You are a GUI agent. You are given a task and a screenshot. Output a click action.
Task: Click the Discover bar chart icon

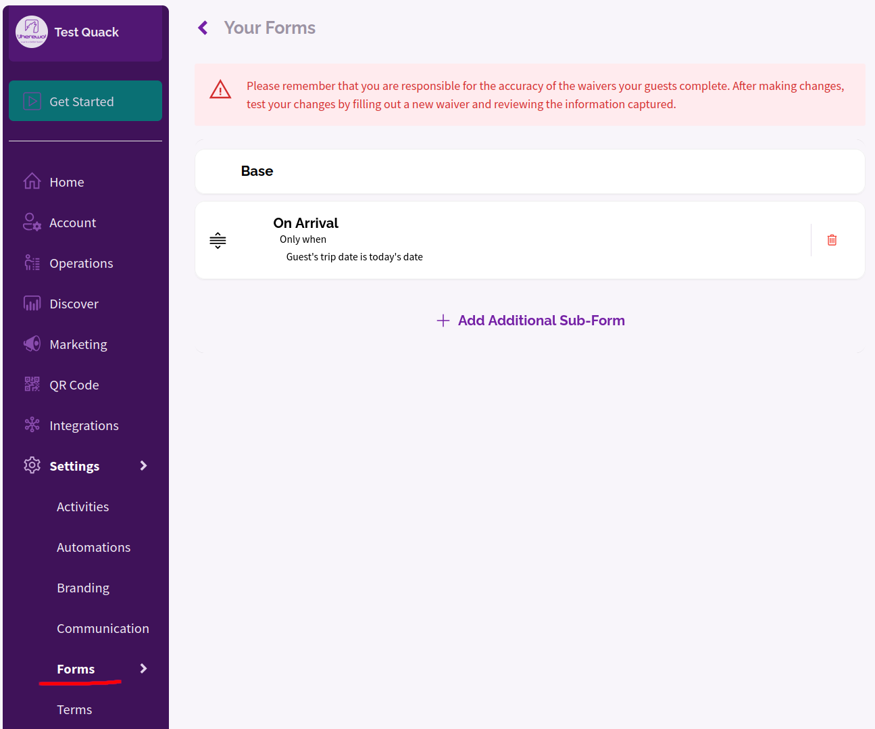coord(32,303)
